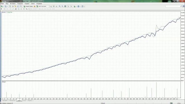The image size is (185, 104).
Task: Toggle chart auto scroll icon
Action: pyautogui.click(x=69, y=6)
